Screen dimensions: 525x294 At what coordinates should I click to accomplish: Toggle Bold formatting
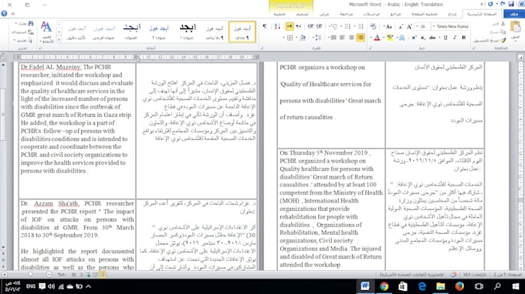point(464,38)
